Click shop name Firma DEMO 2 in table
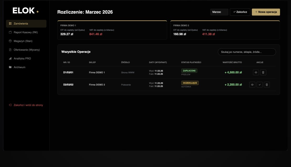 (x=97, y=85)
